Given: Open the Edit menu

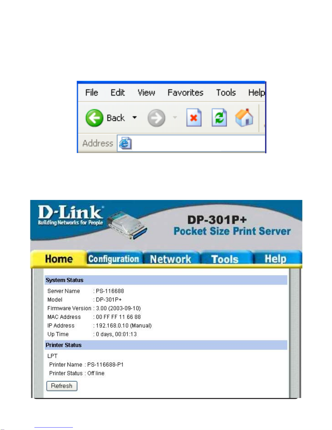Looking at the screenshot, I should (x=118, y=93).
